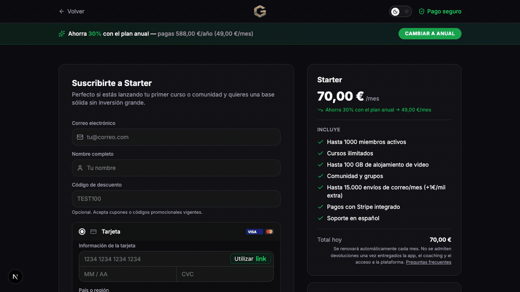Click the back arrow icon
The width and height of the screenshot is (520, 292).
tap(62, 11)
